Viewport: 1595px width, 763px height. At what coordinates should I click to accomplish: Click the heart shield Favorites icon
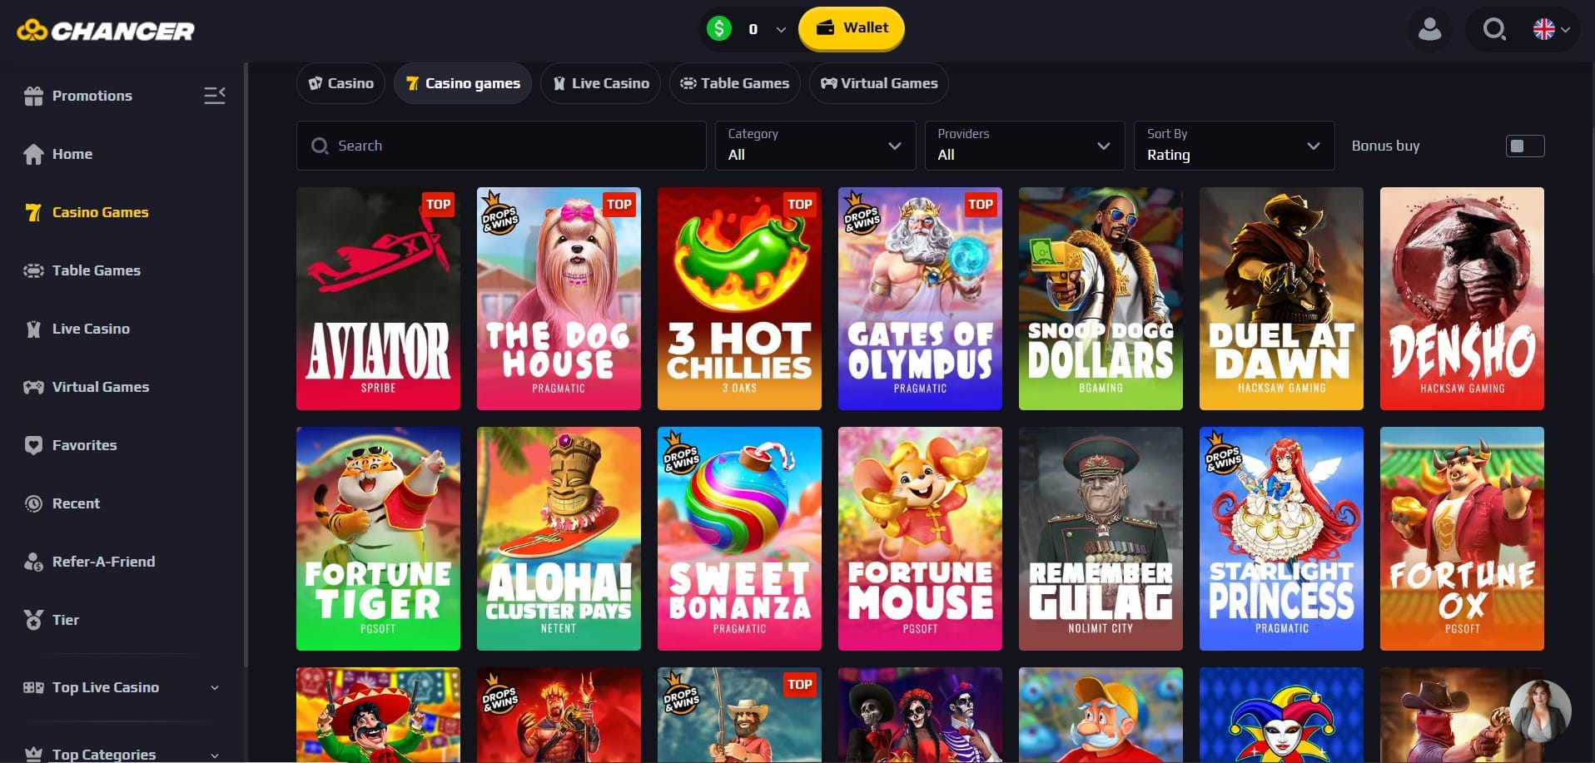(33, 445)
